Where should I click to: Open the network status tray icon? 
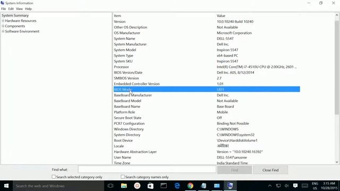278,186
